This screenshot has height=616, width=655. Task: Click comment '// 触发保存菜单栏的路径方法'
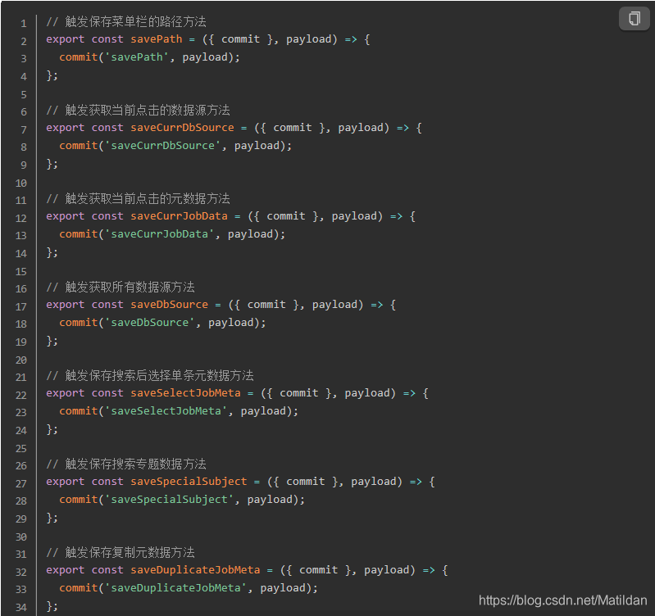click(x=126, y=21)
